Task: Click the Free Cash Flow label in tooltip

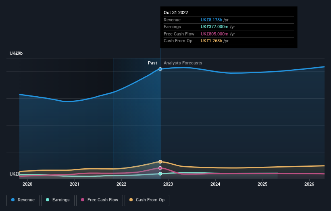Action: (x=179, y=34)
